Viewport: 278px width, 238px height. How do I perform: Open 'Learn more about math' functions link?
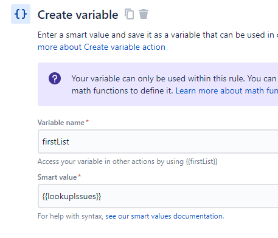(227, 90)
